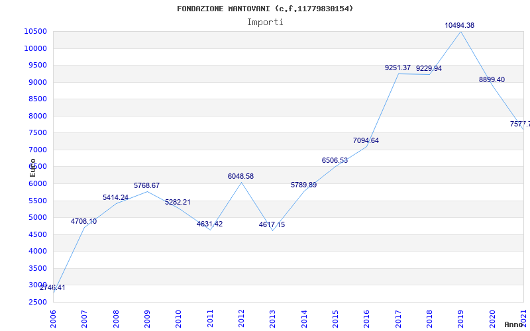Screen dimensions: 530x331
Task: Click the y-axis tick 10500
Action: click(35, 31)
